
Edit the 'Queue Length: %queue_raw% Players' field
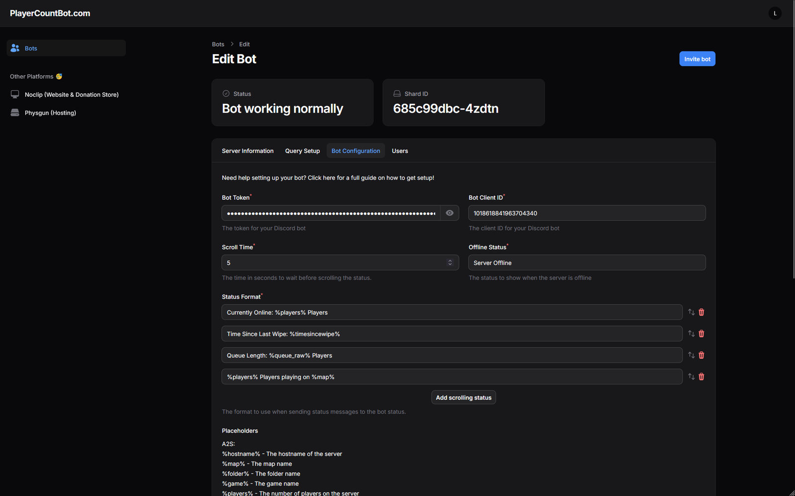pyautogui.click(x=452, y=355)
